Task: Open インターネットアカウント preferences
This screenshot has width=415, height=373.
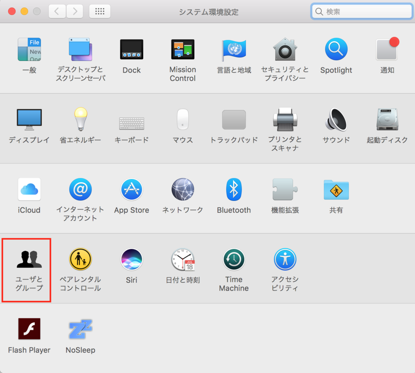Action: pos(81,189)
